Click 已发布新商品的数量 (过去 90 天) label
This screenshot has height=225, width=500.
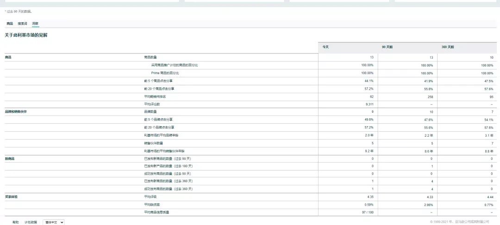click(x=168, y=158)
